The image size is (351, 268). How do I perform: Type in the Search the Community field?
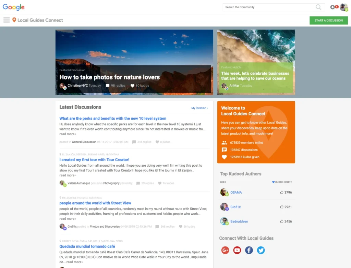tap(269, 7)
